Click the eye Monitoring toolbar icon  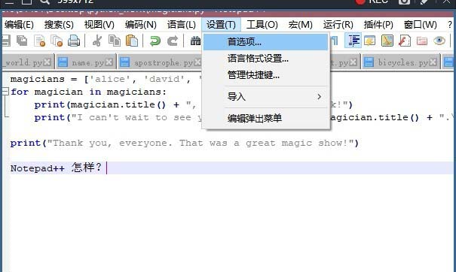coord(439,41)
